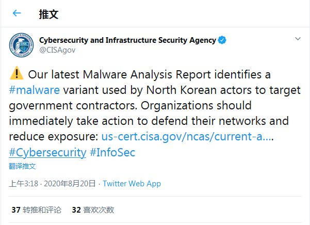Click the Twitter Web App source link
Screen dimensions: 310x225
[x=132, y=184]
